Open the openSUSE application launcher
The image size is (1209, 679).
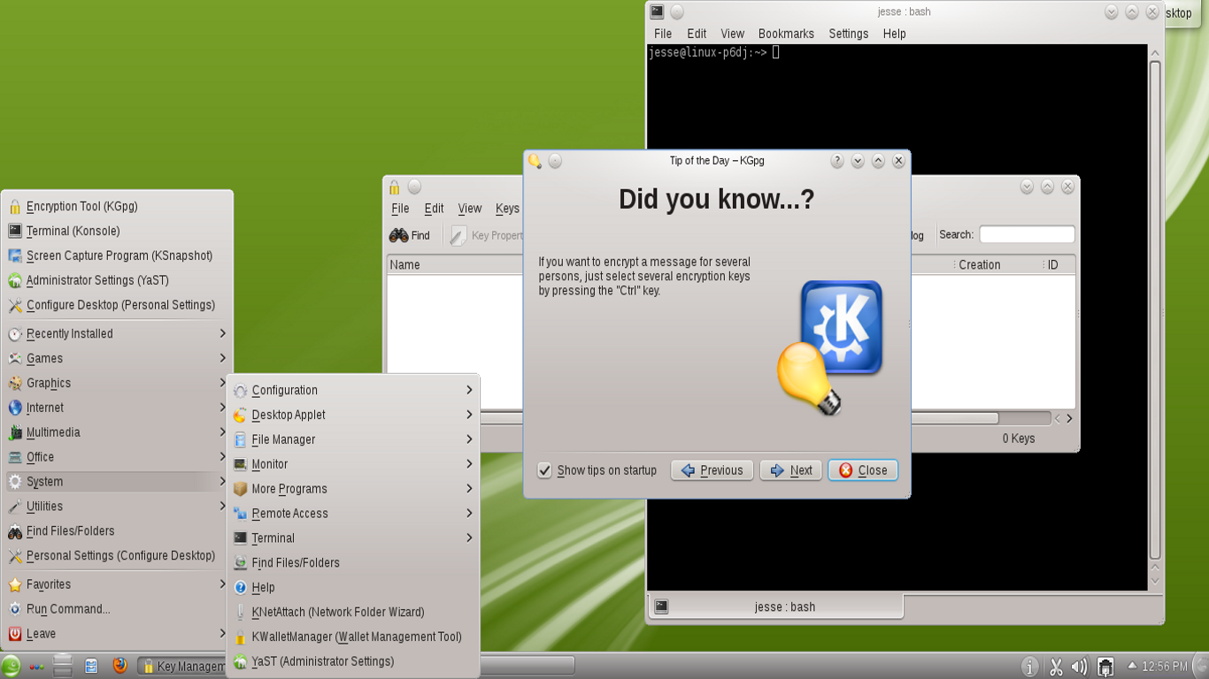pyautogui.click(x=12, y=666)
